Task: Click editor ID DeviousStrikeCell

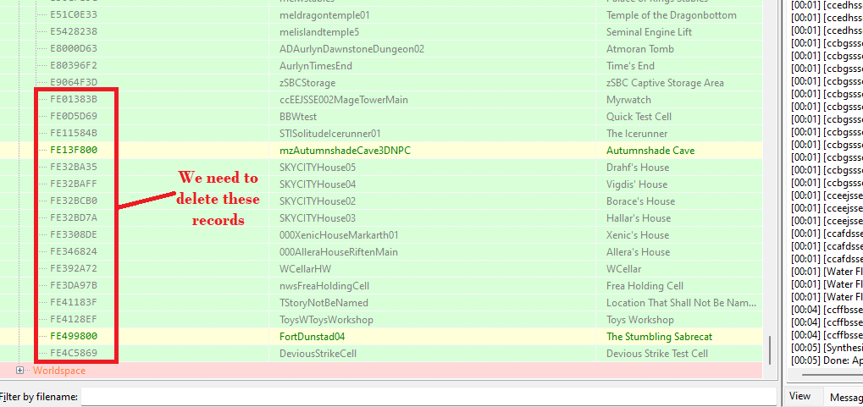Action: tap(318, 354)
